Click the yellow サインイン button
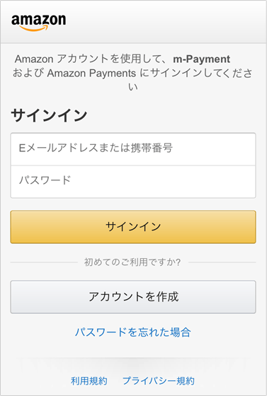The width and height of the screenshot is (267, 396). coord(133,227)
